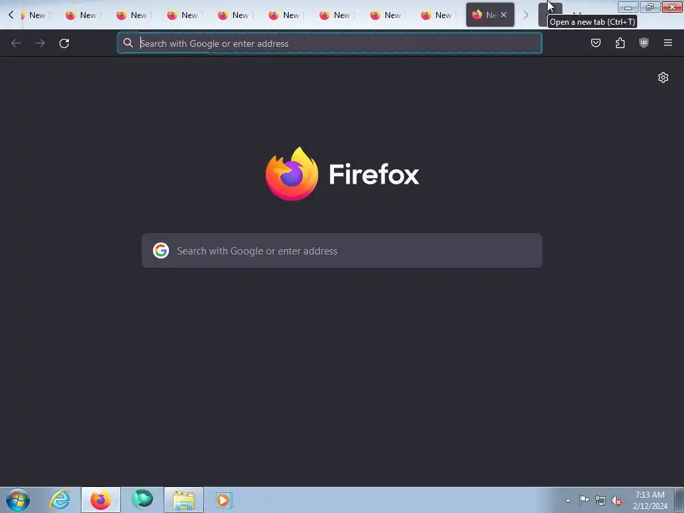Launch Internet Explorer from taskbar

pos(59,500)
